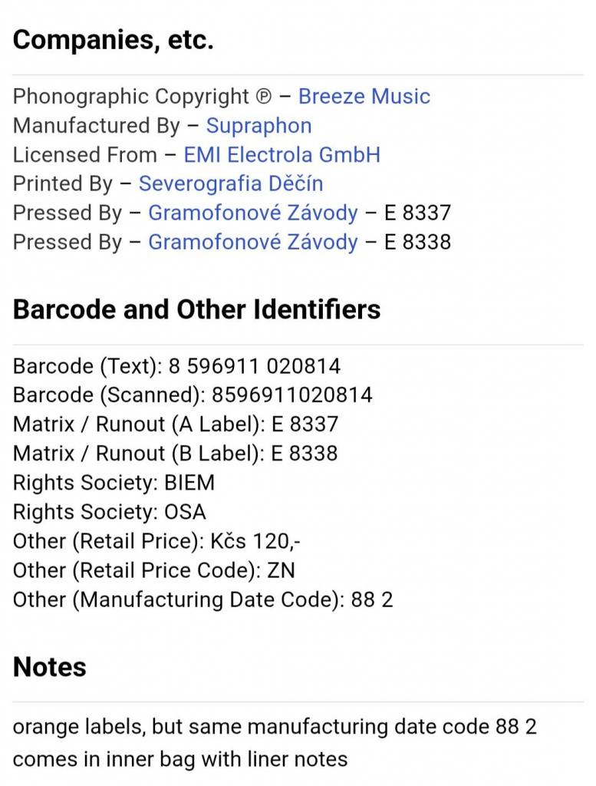Viewport: 596px width, 786px height.
Task: Click the inner bag liner notes line
Action: [180, 760]
